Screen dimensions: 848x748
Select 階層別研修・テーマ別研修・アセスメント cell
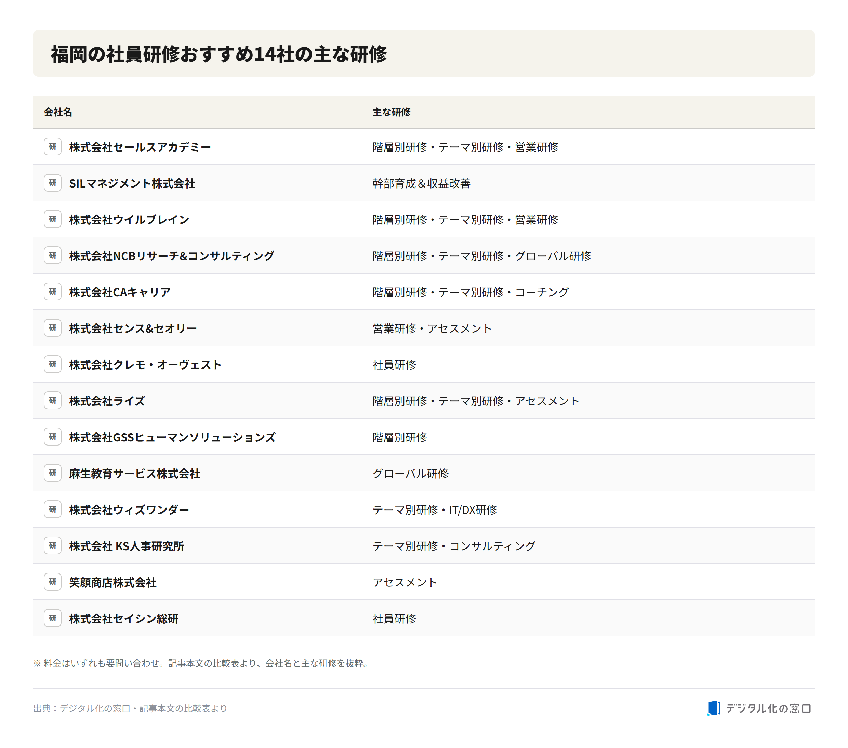click(476, 401)
